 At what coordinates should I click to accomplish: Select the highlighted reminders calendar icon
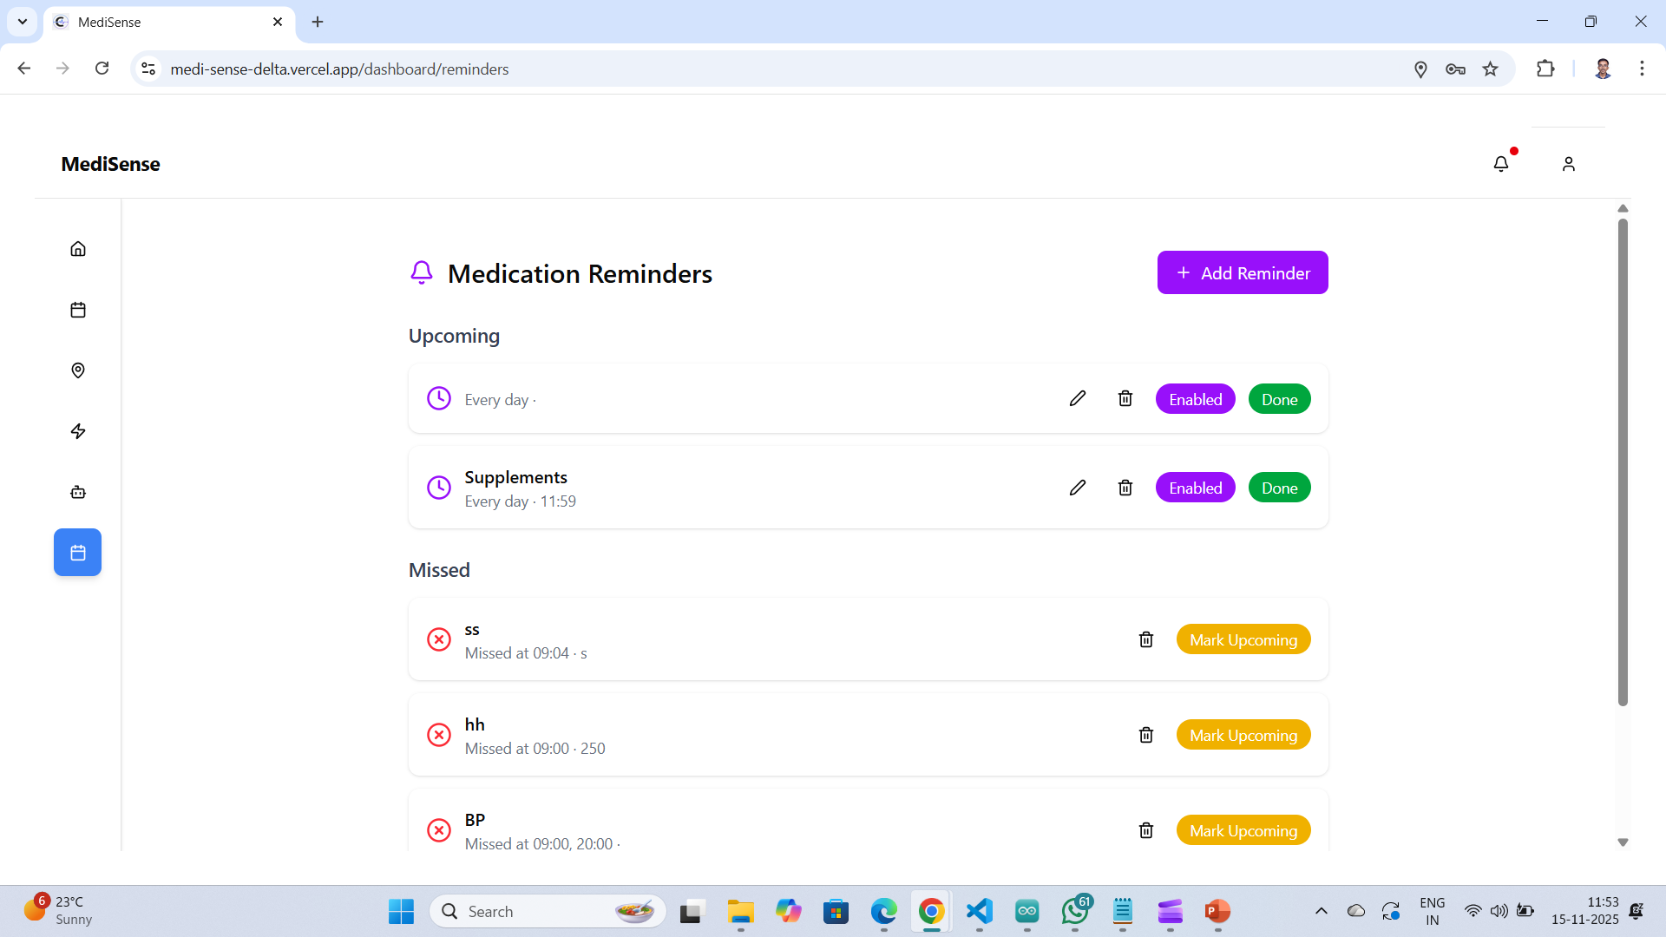click(77, 552)
